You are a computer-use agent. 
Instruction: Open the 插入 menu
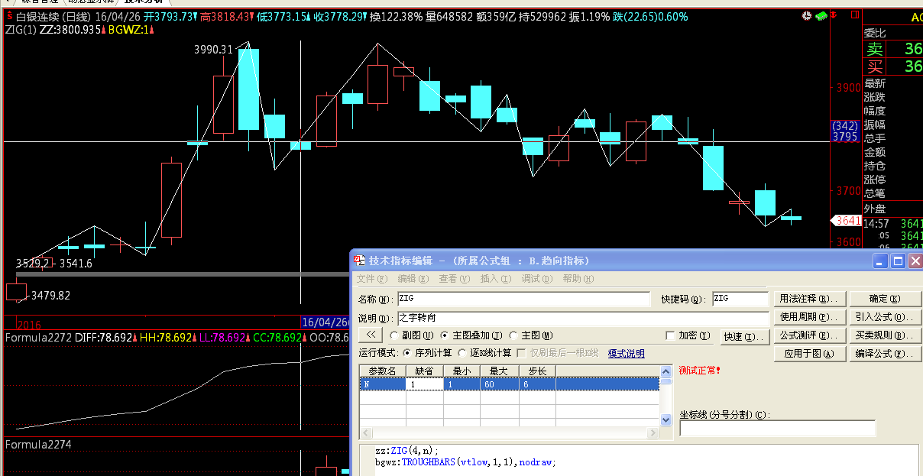(x=495, y=280)
